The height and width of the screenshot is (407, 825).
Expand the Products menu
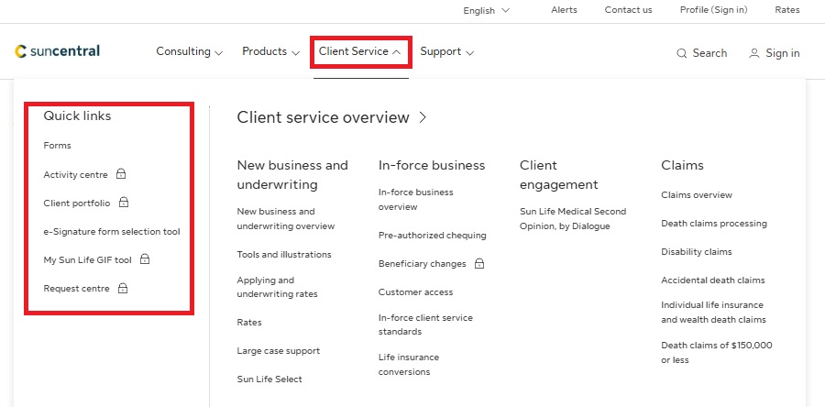click(x=270, y=51)
